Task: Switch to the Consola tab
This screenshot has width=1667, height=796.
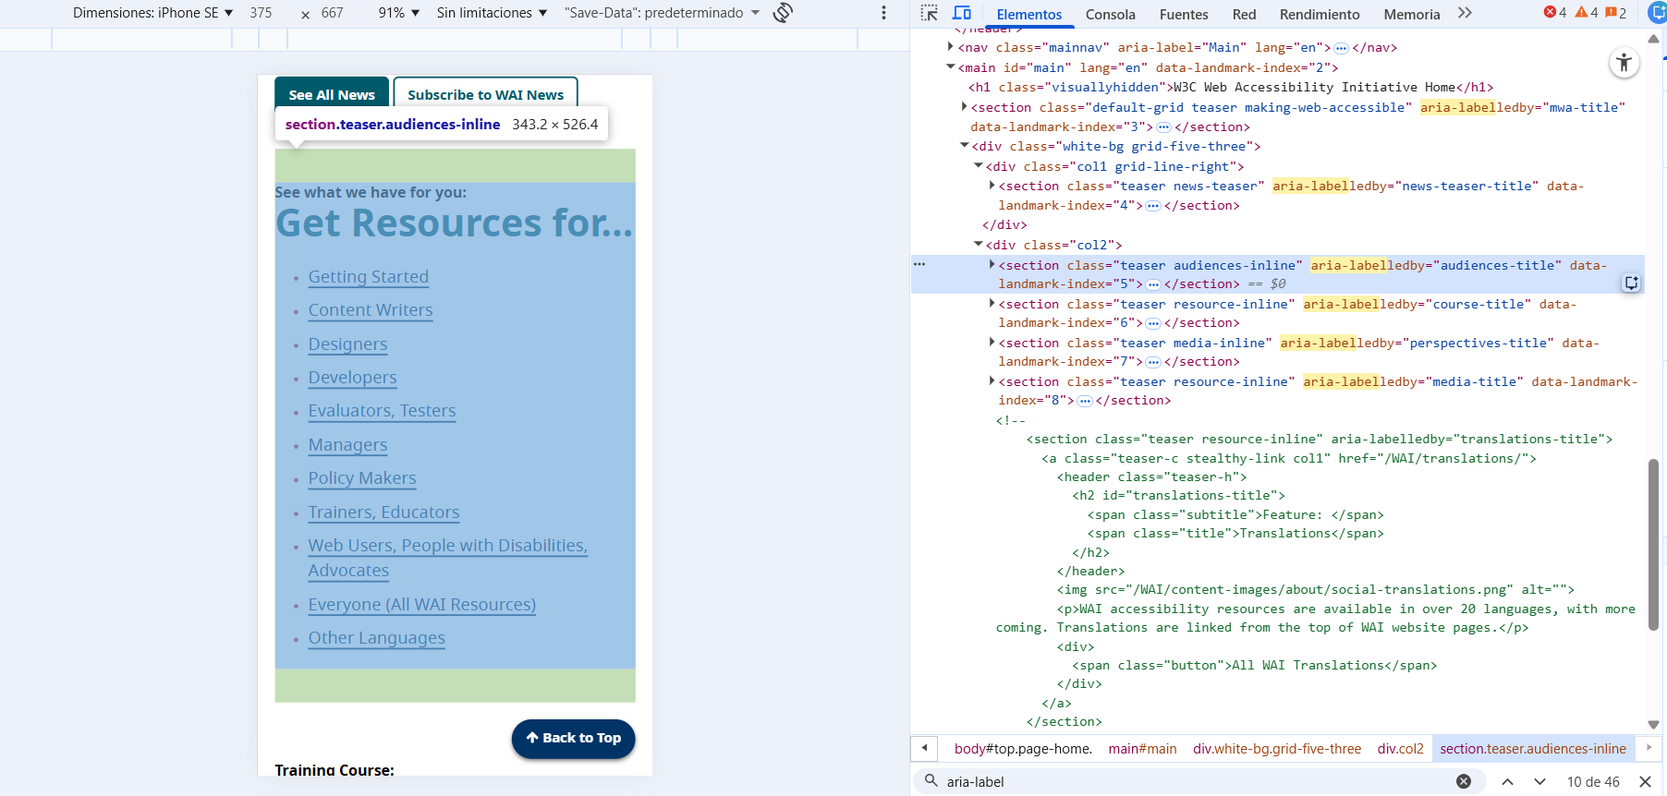Action: click(x=1110, y=15)
